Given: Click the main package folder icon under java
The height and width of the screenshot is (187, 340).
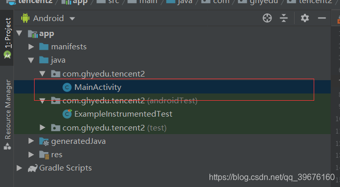Looking at the screenshot, I should 56,73.
